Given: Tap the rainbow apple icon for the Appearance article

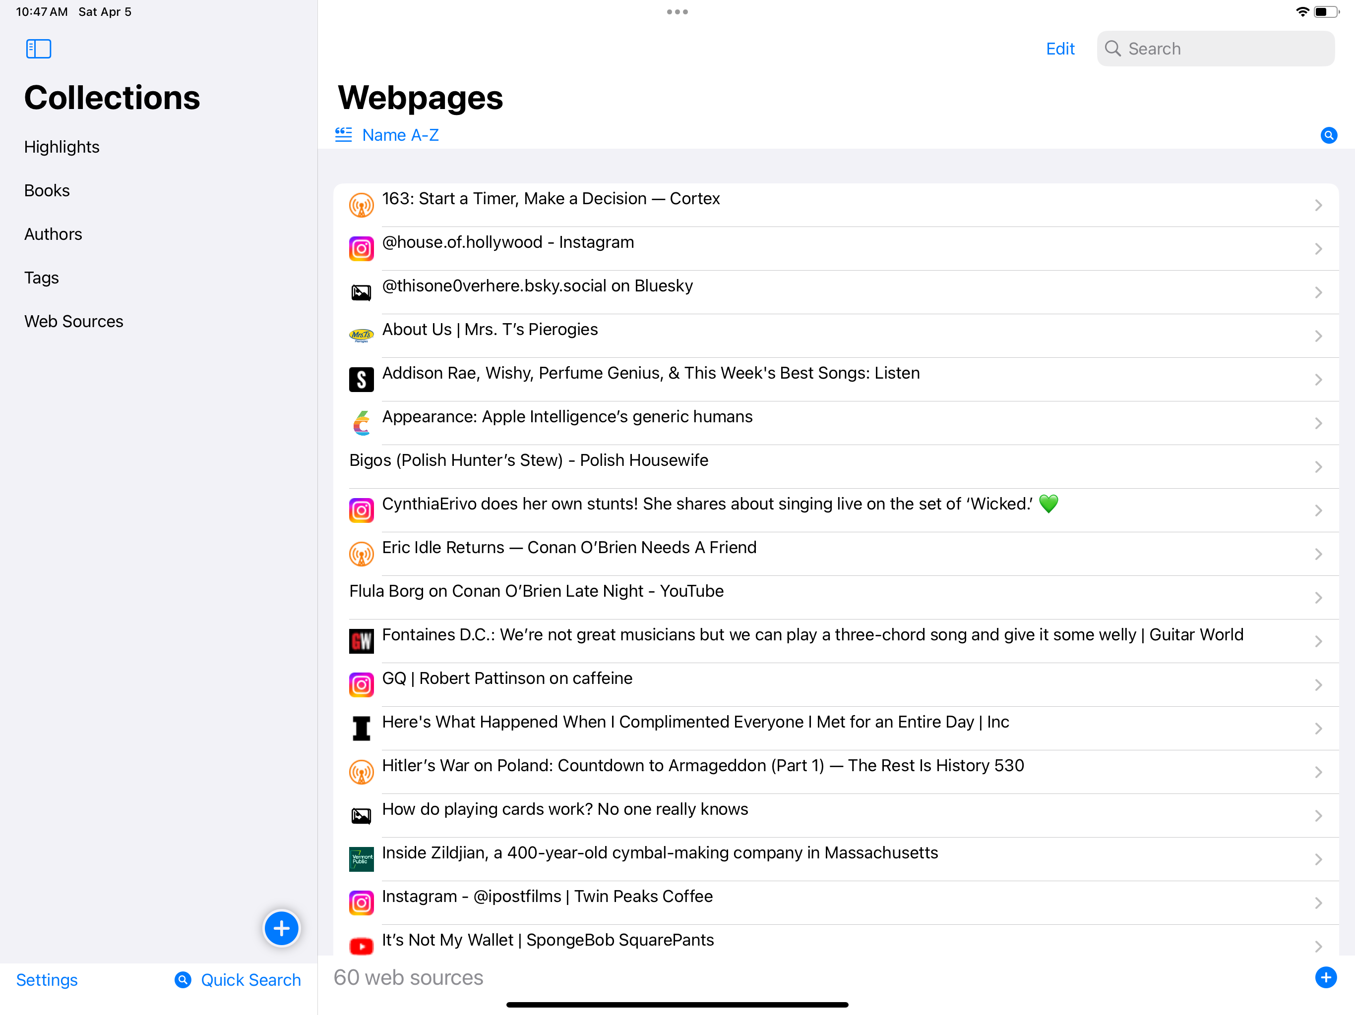Looking at the screenshot, I should [x=362, y=423].
